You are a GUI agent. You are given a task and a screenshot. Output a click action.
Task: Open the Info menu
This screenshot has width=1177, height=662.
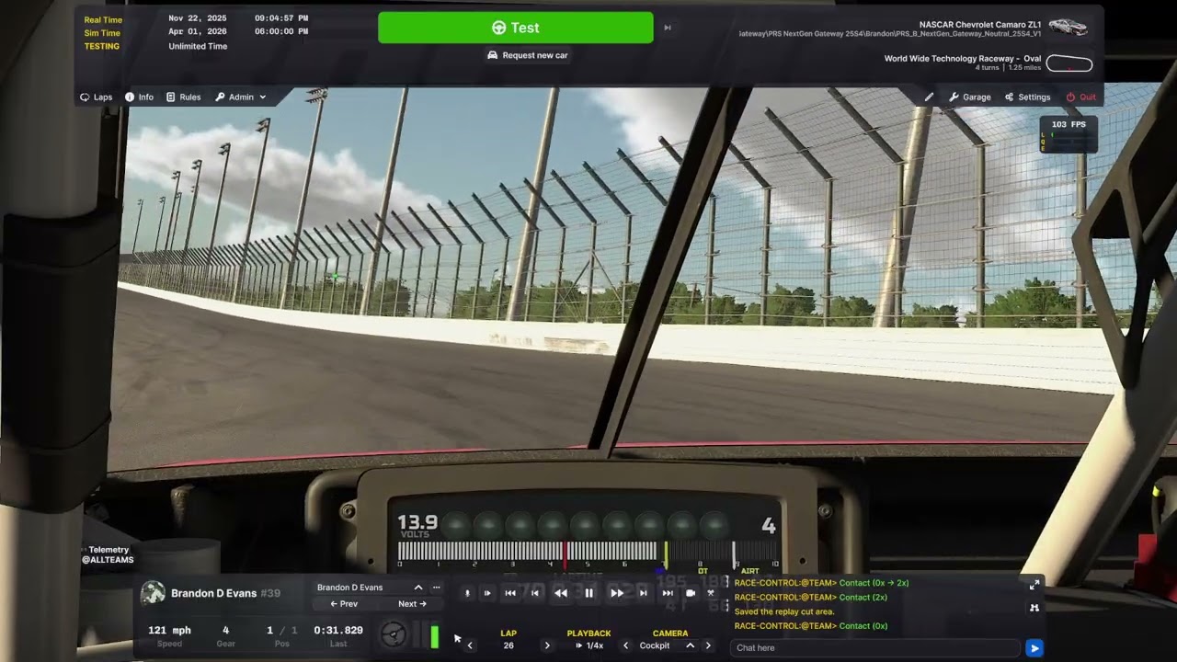(x=139, y=97)
